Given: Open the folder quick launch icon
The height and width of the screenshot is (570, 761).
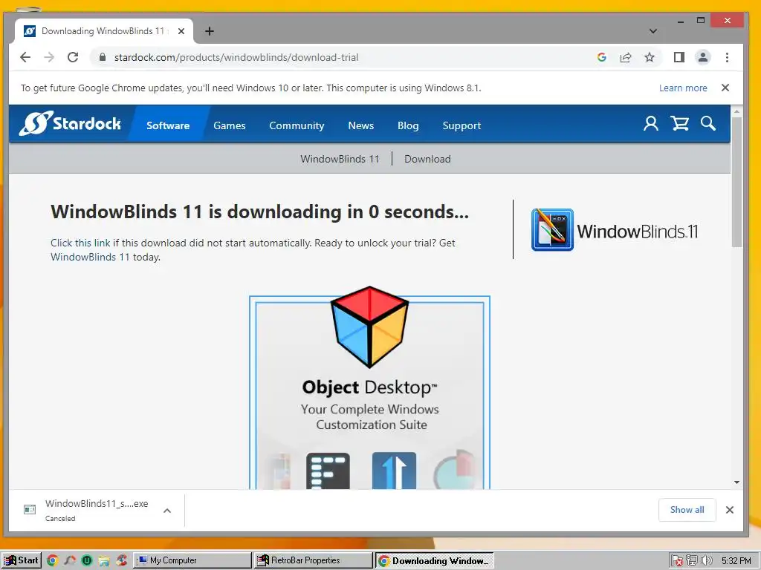Looking at the screenshot, I should coord(104,561).
